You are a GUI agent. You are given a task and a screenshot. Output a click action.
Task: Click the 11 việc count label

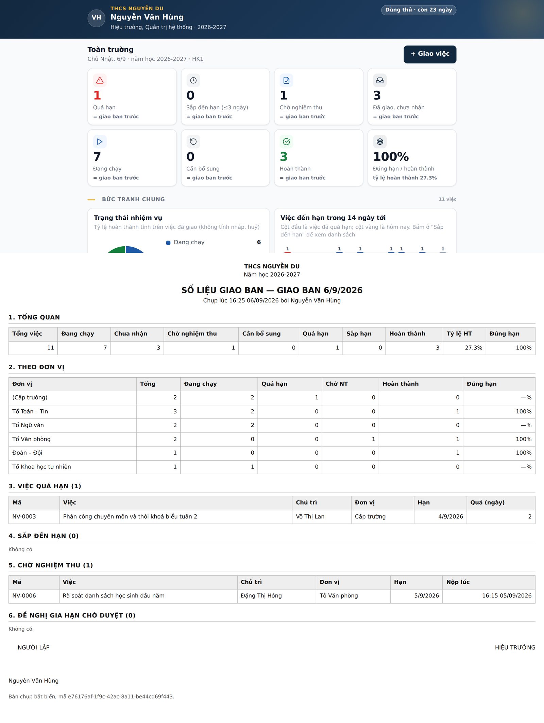click(x=447, y=199)
